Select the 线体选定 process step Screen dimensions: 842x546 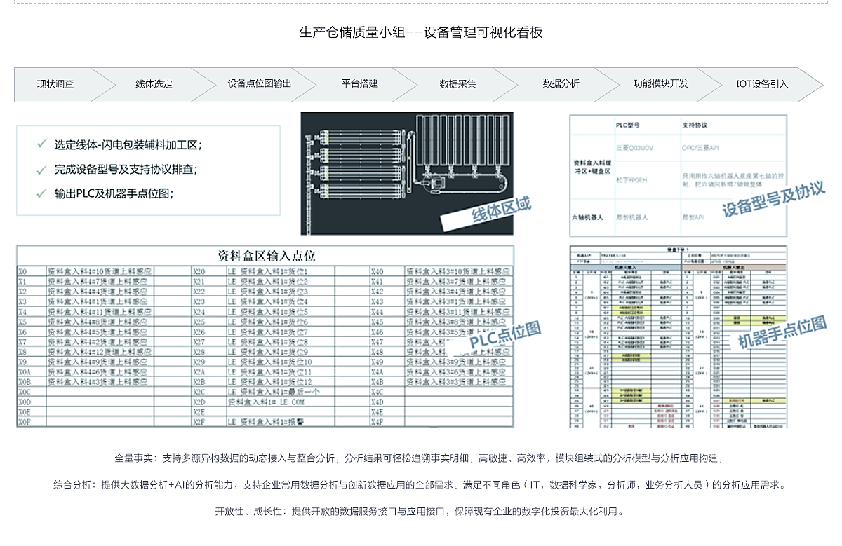154,84
